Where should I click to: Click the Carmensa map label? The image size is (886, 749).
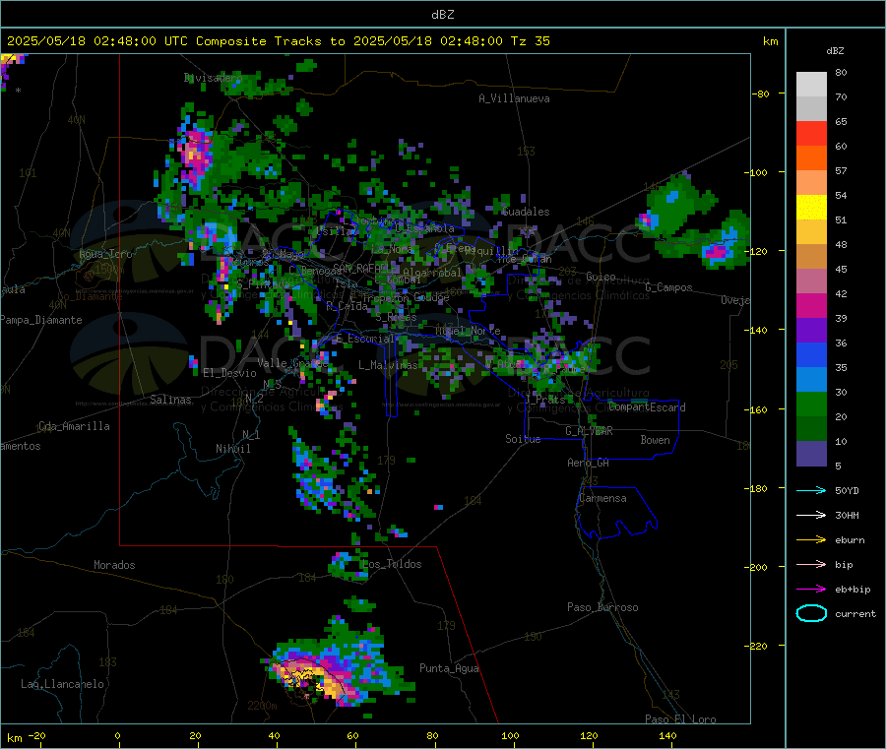pyautogui.click(x=602, y=498)
